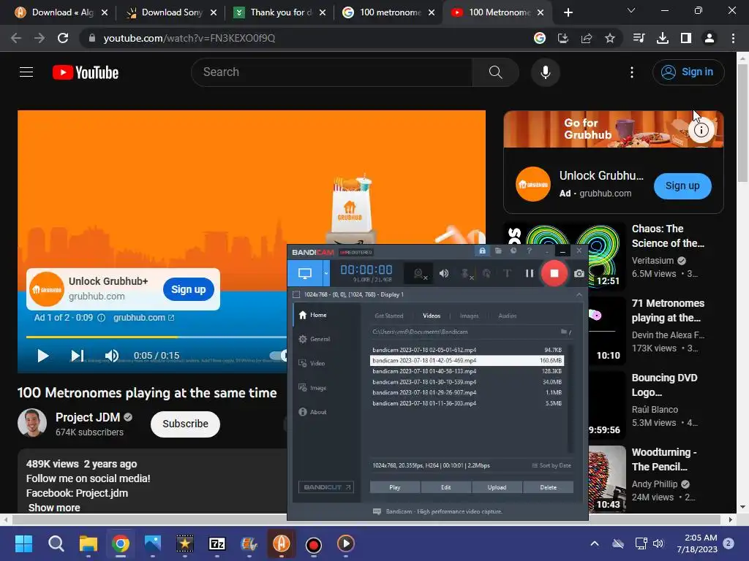Open the Image settings in Bandicam
The image size is (749, 561).
[313, 388]
